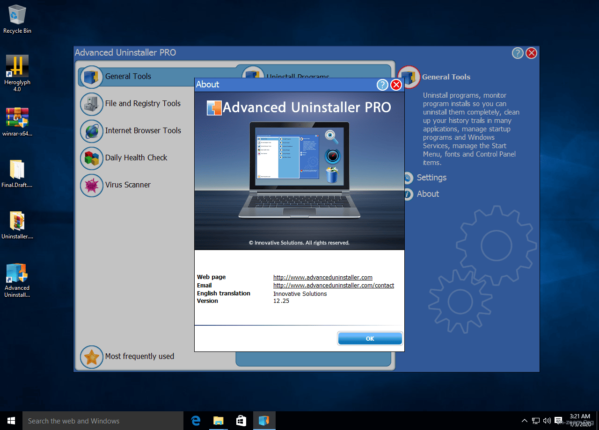The height and width of the screenshot is (430, 599).
Task: Open Windows Start menu button
Action: click(x=11, y=421)
